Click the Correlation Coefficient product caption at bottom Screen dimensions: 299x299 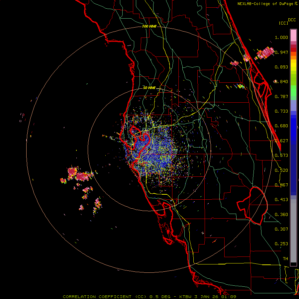(149, 297)
